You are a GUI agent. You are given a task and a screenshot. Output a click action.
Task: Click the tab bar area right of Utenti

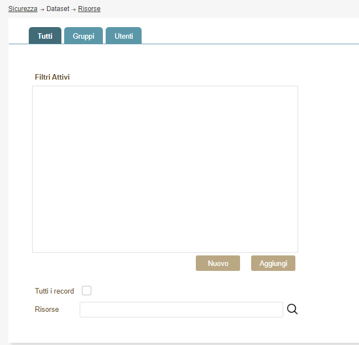click(x=249, y=36)
